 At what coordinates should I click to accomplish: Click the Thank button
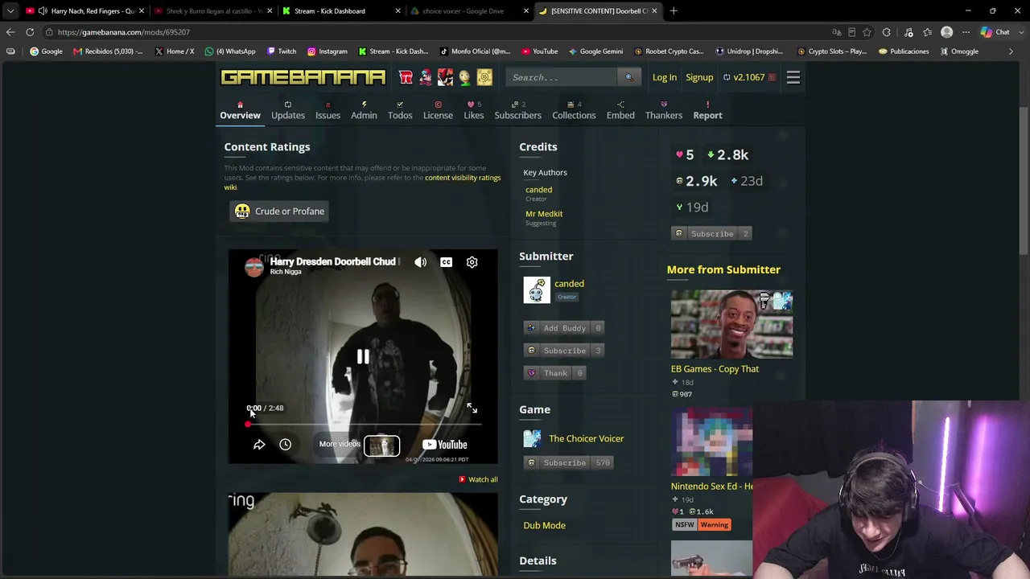pyautogui.click(x=554, y=373)
